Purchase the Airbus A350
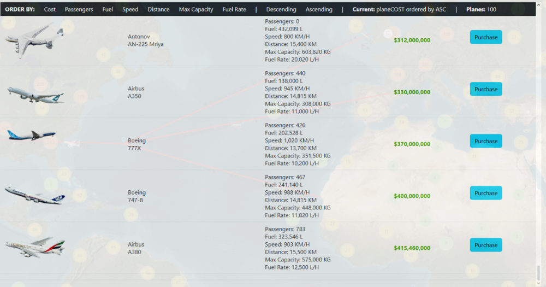The width and height of the screenshot is (546, 287). pos(486,89)
